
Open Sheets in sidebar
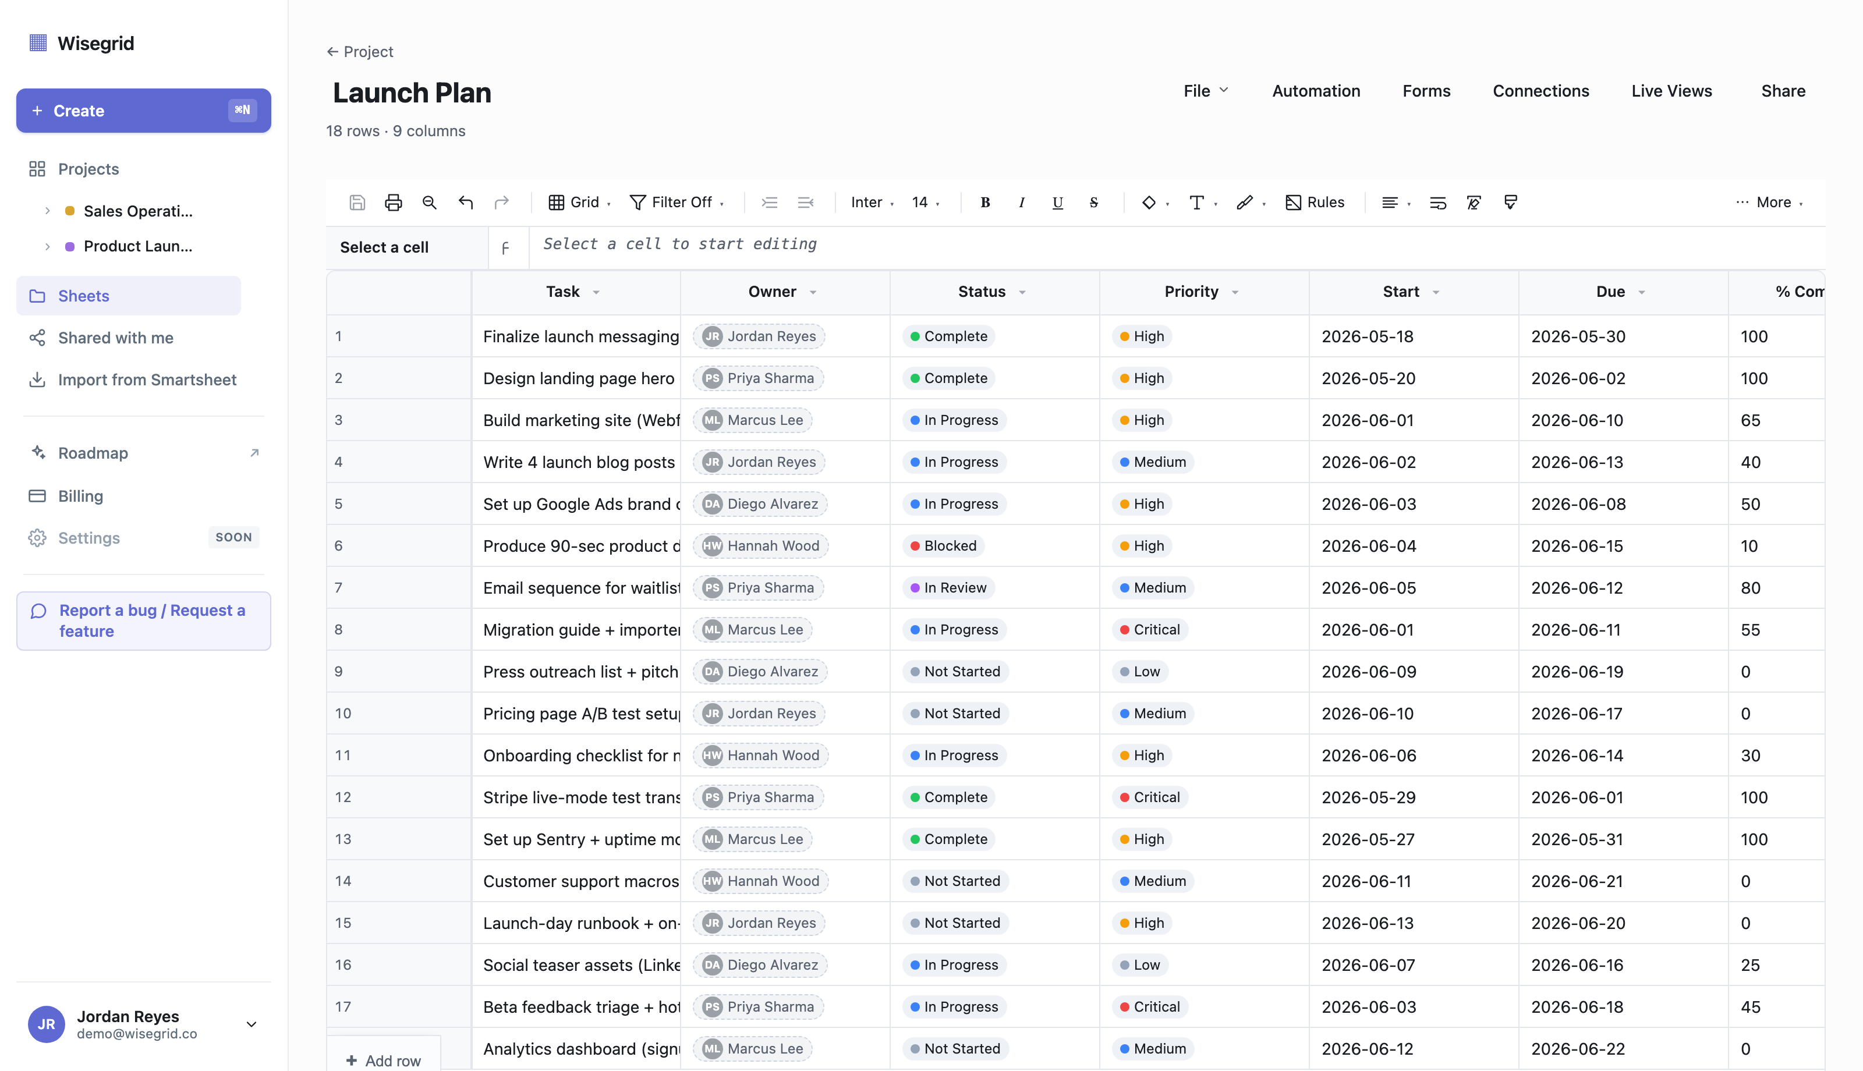coord(129,296)
